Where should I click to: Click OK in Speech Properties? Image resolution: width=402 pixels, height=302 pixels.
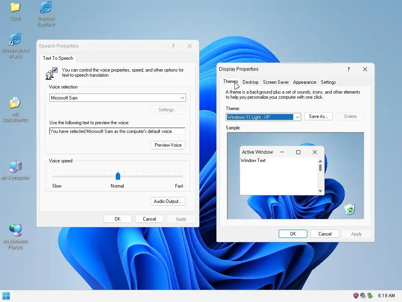click(118, 219)
